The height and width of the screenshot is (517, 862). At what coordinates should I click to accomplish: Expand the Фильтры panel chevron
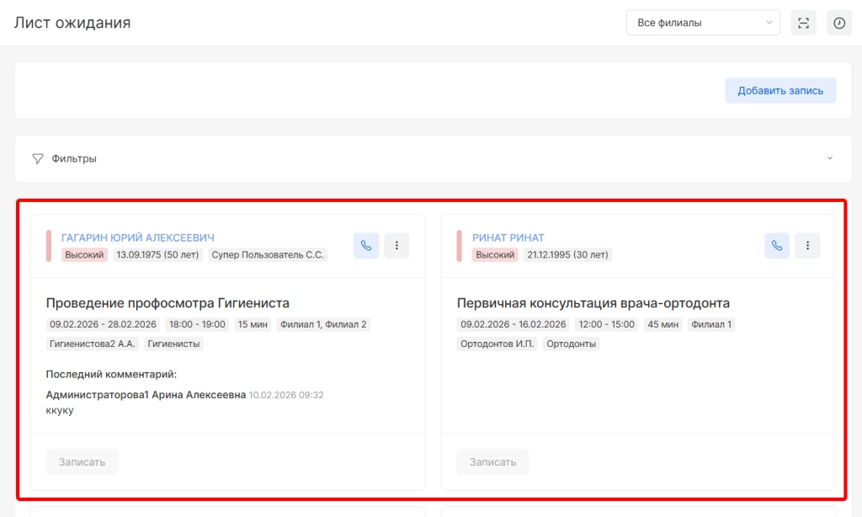coord(830,158)
